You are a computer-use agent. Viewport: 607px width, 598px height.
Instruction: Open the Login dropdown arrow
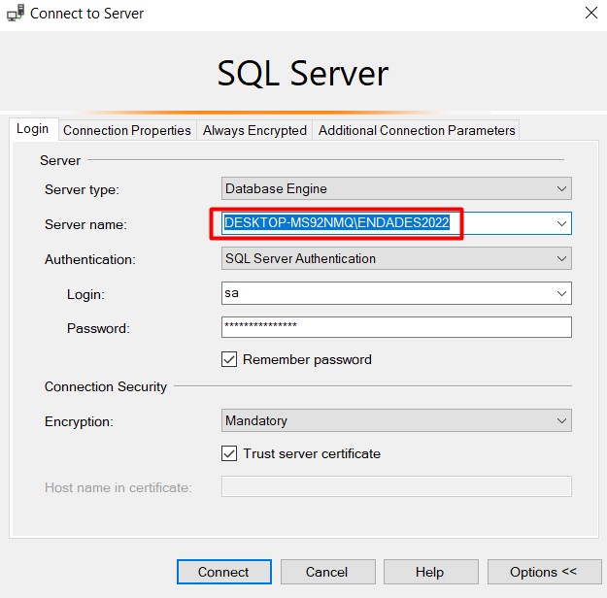(x=561, y=293)
